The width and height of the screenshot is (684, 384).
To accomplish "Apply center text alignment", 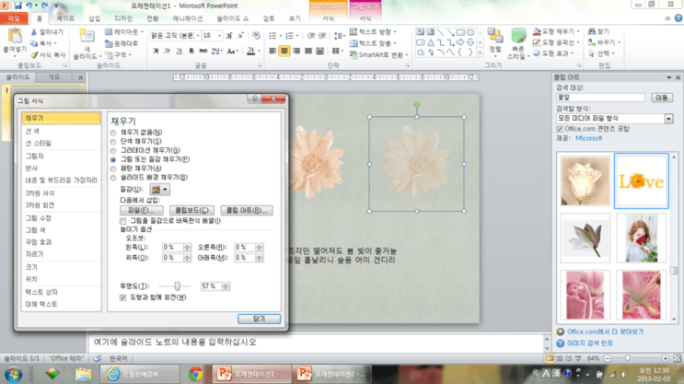I will click(x=284, y=51).
